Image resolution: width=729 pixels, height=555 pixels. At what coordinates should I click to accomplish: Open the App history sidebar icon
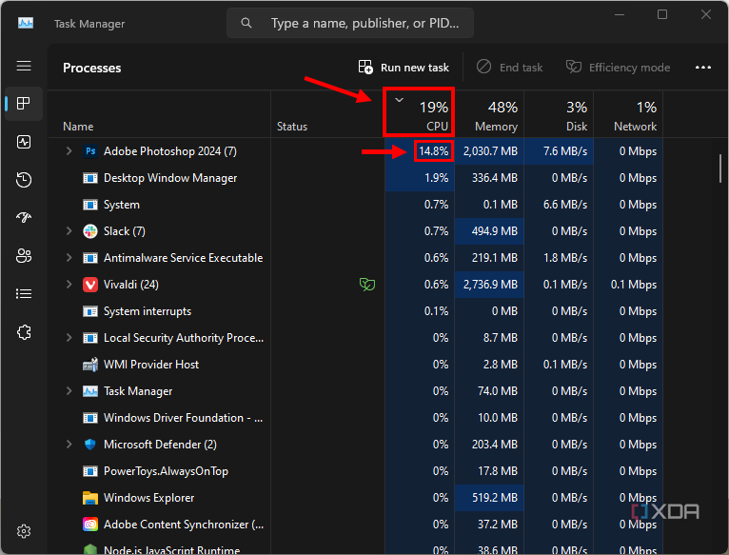(x=24, y=180)
